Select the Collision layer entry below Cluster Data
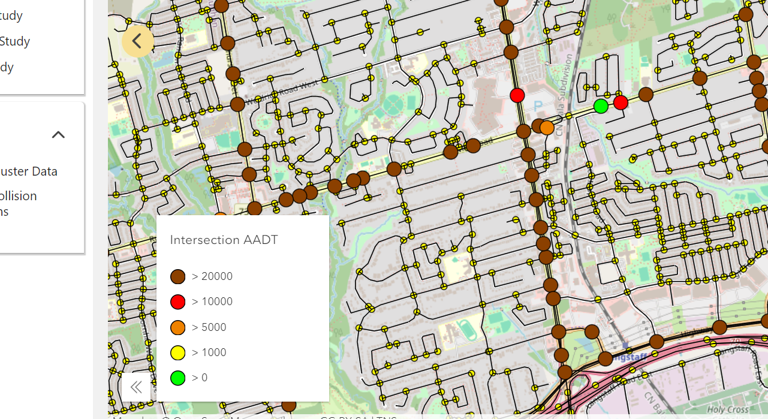768x419 pixels. (x=18, y=196)
